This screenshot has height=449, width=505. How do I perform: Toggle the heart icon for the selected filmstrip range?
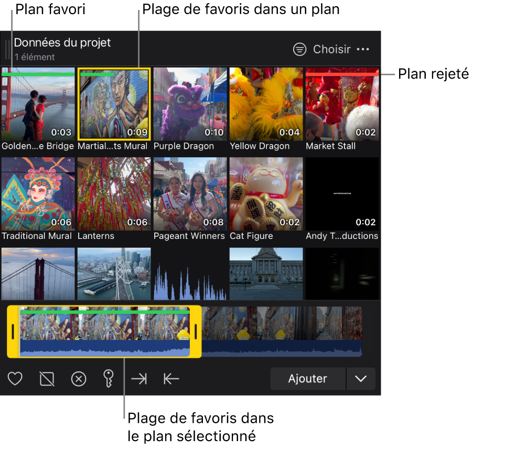click(15, 378)
